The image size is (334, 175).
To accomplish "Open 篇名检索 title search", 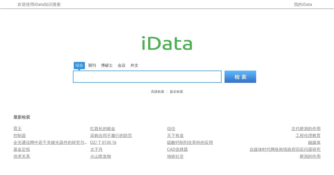I will (x=176, y=92).
